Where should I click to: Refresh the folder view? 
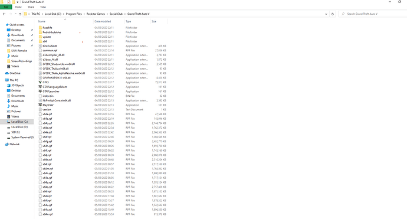tap(333, 14)
